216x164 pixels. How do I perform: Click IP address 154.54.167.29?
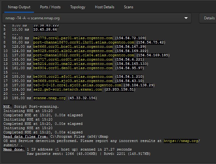[130, 47]
